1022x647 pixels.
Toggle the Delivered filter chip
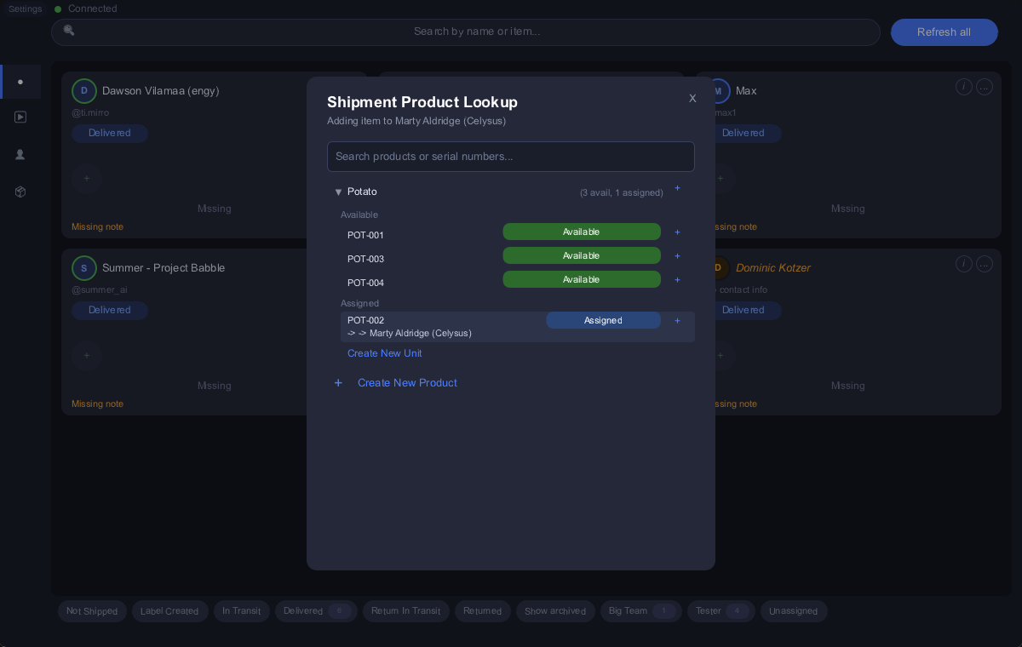pyautogui.click(x=313, y=611)
